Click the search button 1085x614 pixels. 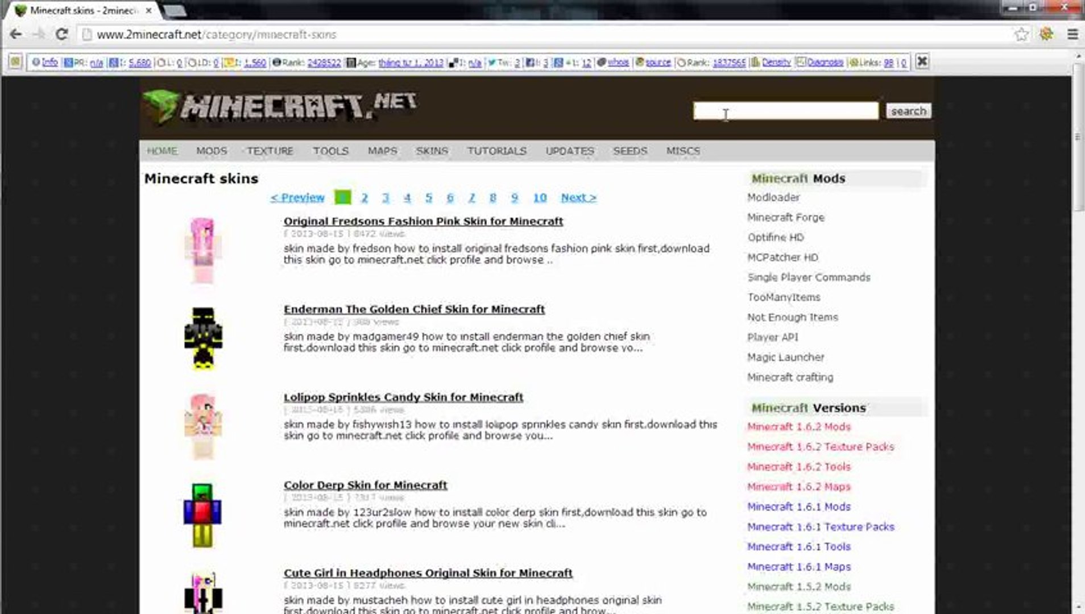[x=908, y=111]
